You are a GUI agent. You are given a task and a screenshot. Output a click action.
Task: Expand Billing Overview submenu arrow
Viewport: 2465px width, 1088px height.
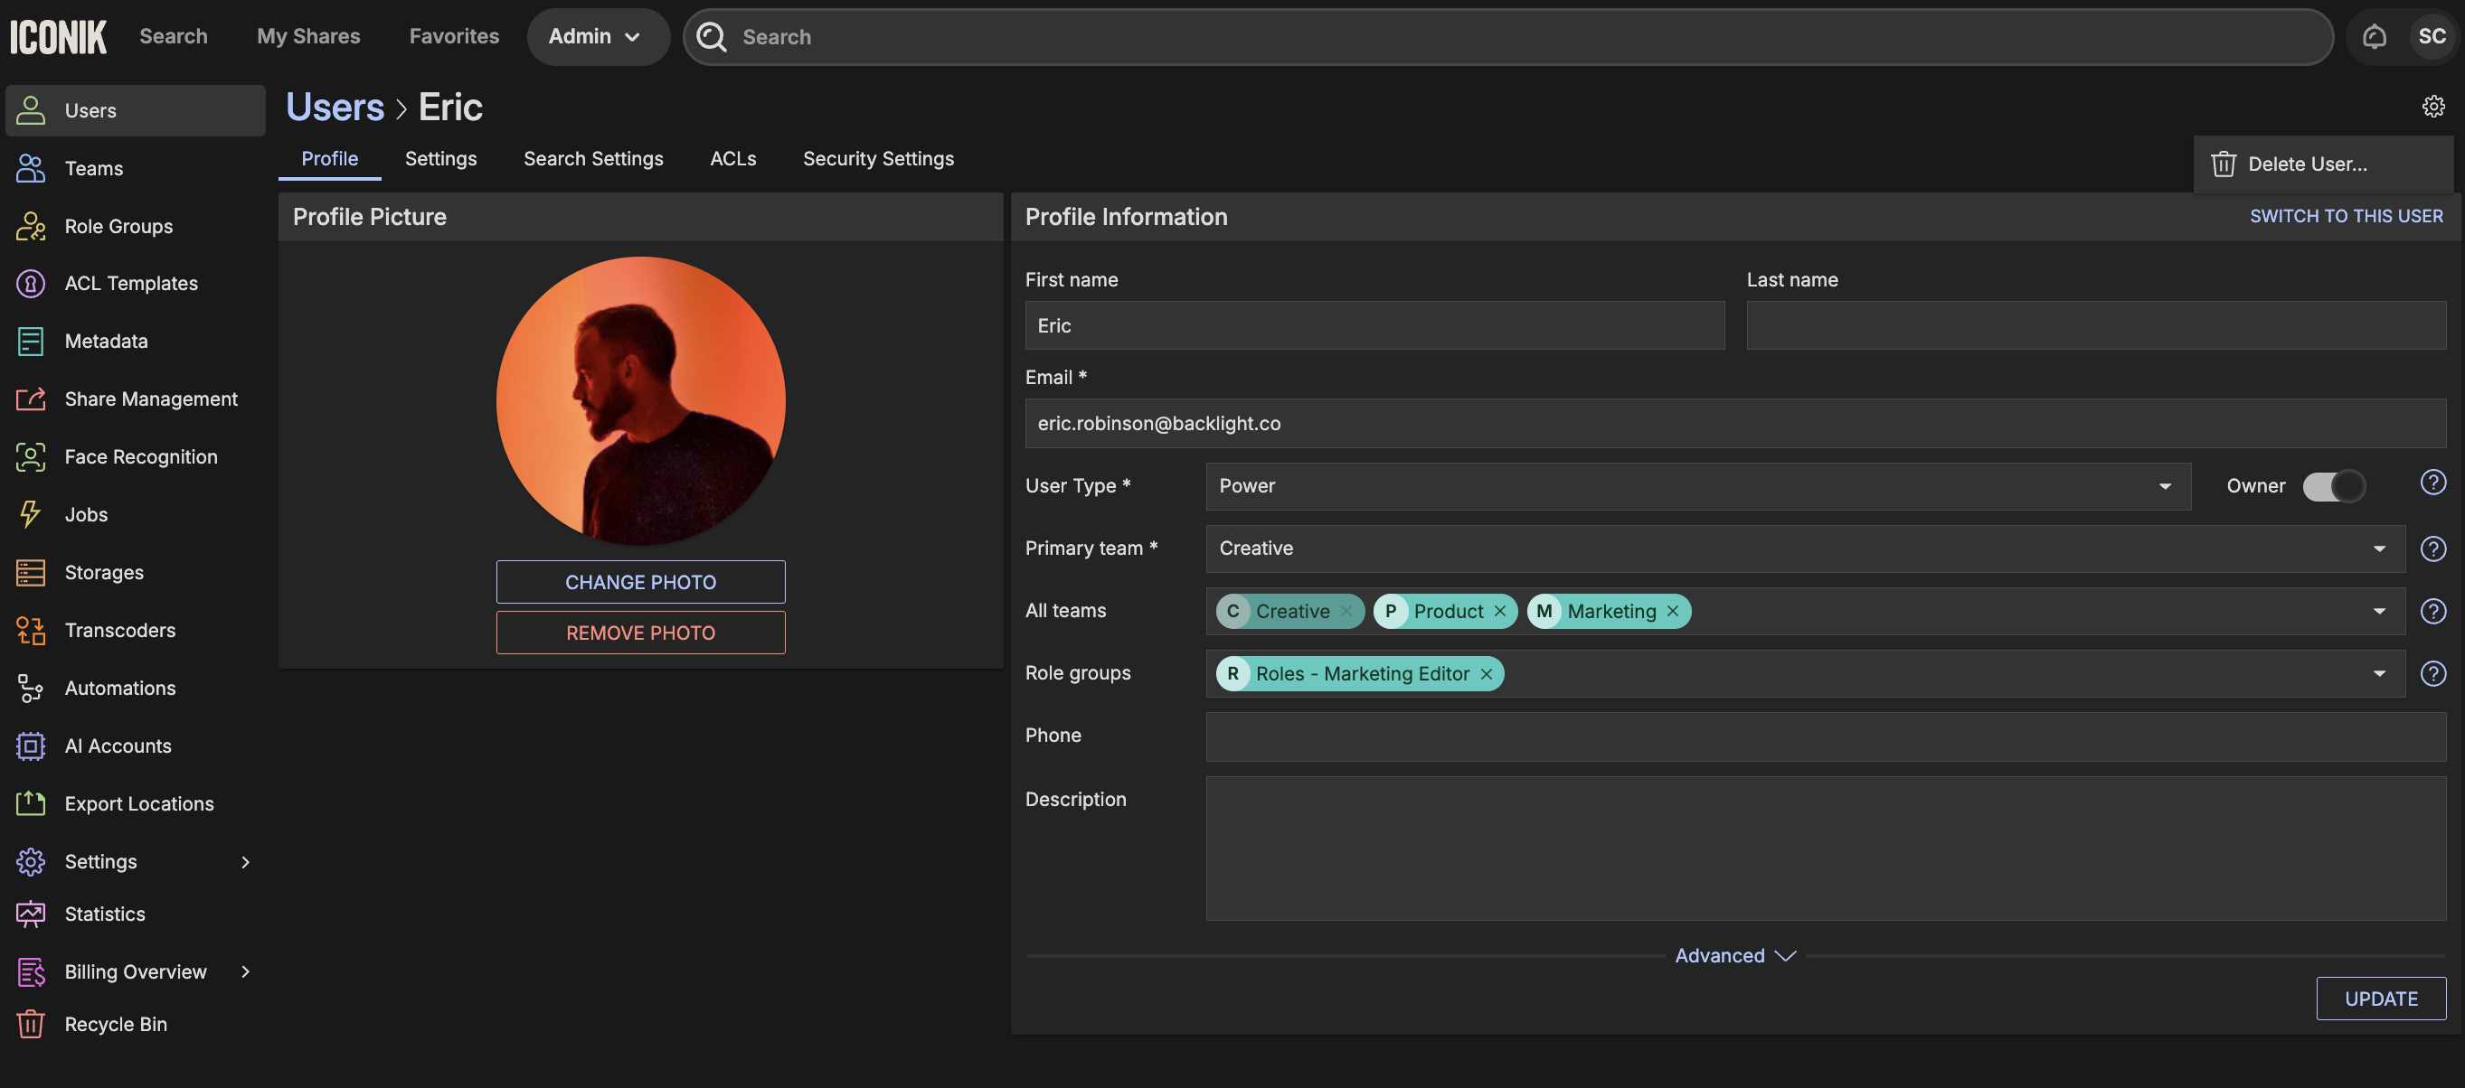pos(245,971)
